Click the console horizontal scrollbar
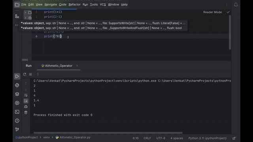This screenshot has width=253, height=142. 108,133
